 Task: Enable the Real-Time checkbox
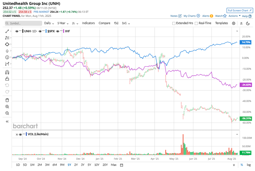coord(196,23)
